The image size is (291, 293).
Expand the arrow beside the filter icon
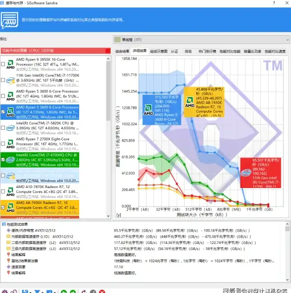click(43, 292)
